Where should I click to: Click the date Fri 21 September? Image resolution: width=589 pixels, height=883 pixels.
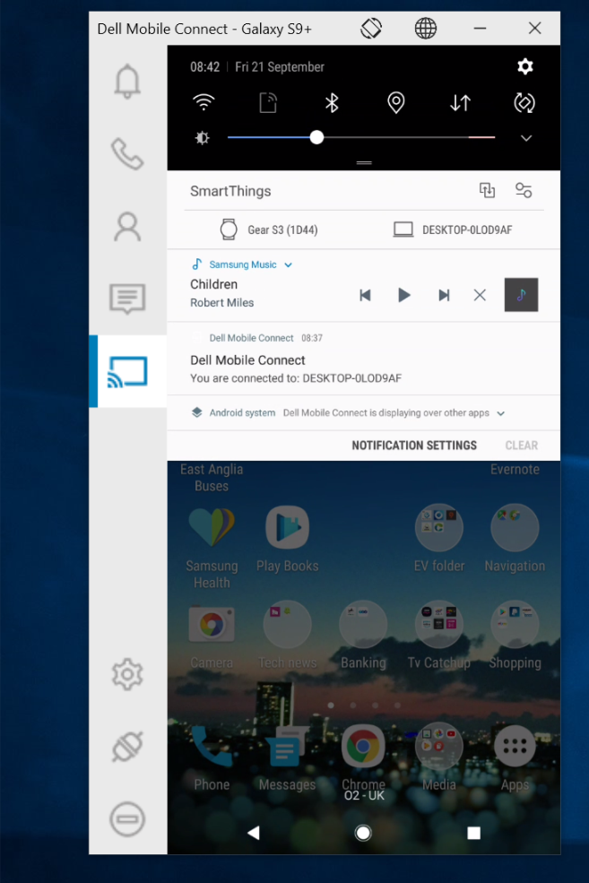tap(280, 67)
